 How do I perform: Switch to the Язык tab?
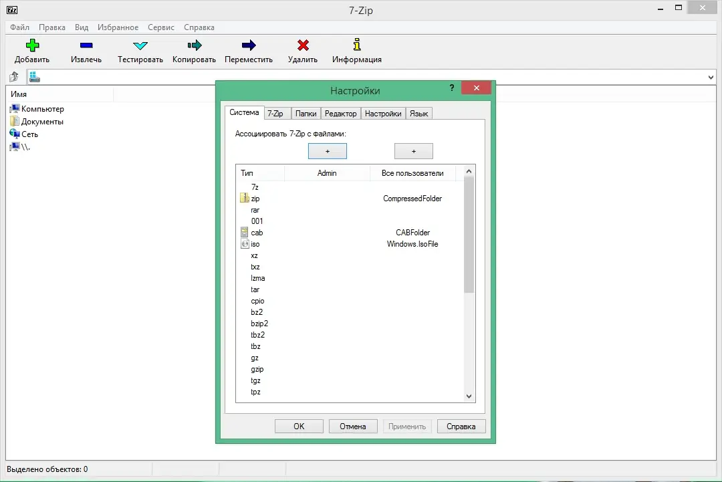[x=418, y=113]
